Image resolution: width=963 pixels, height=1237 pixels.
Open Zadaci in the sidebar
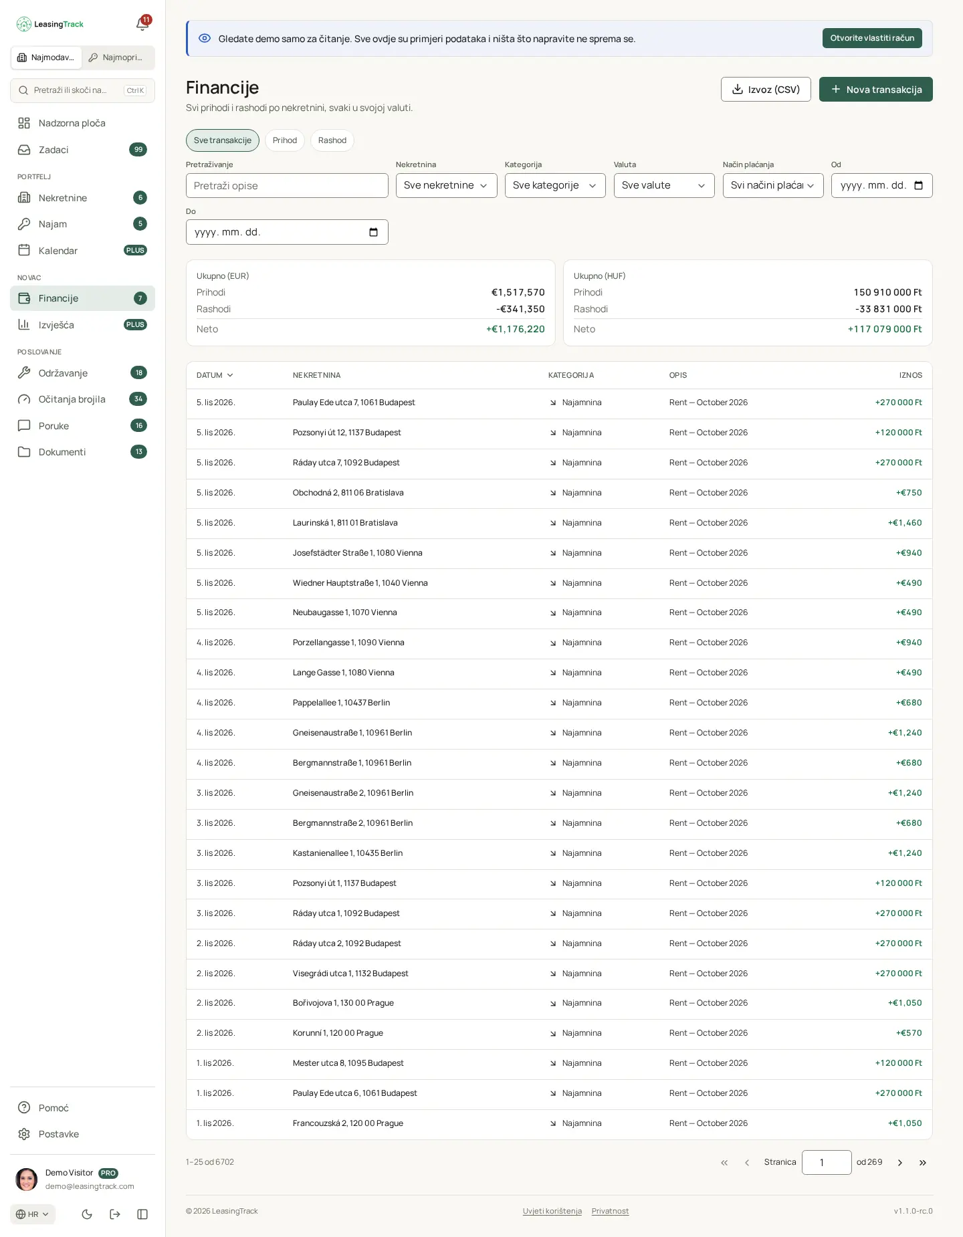pos(82,150)
